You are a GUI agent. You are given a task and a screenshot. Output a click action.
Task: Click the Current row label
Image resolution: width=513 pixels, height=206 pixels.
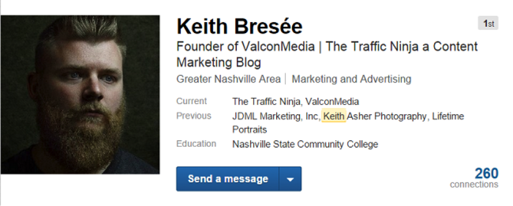192,101
